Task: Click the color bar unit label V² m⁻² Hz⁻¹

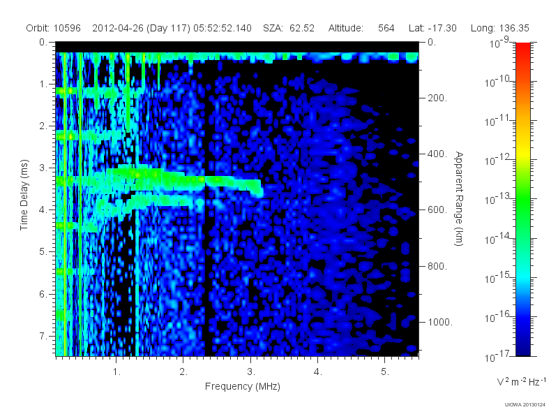Action: click(x=521, y=381)
